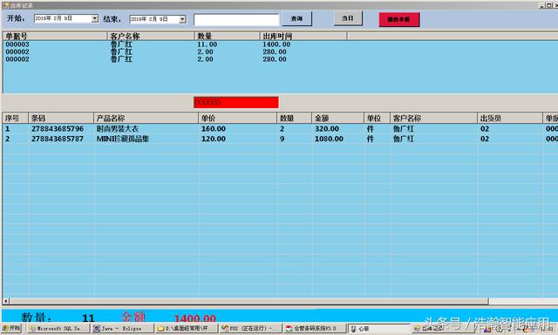
Task: Switch to POS (正在运行) taskbar window
Action: click(250, 329)
